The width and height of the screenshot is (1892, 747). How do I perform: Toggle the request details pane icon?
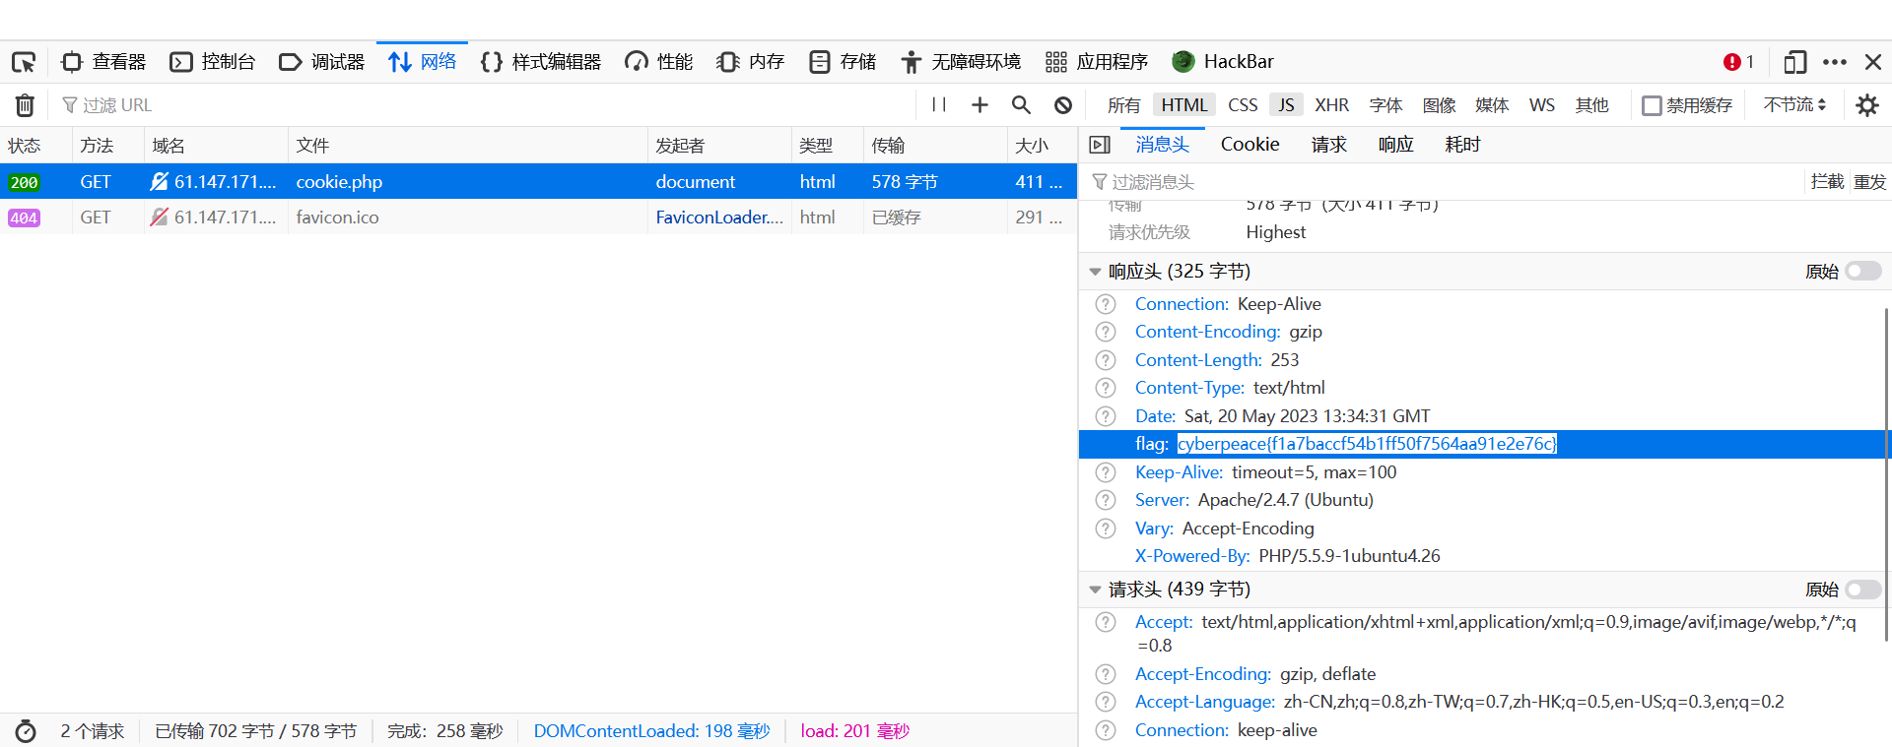1100,145
